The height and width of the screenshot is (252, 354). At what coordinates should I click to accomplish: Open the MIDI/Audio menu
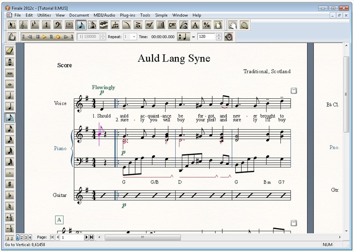point(104,15)
